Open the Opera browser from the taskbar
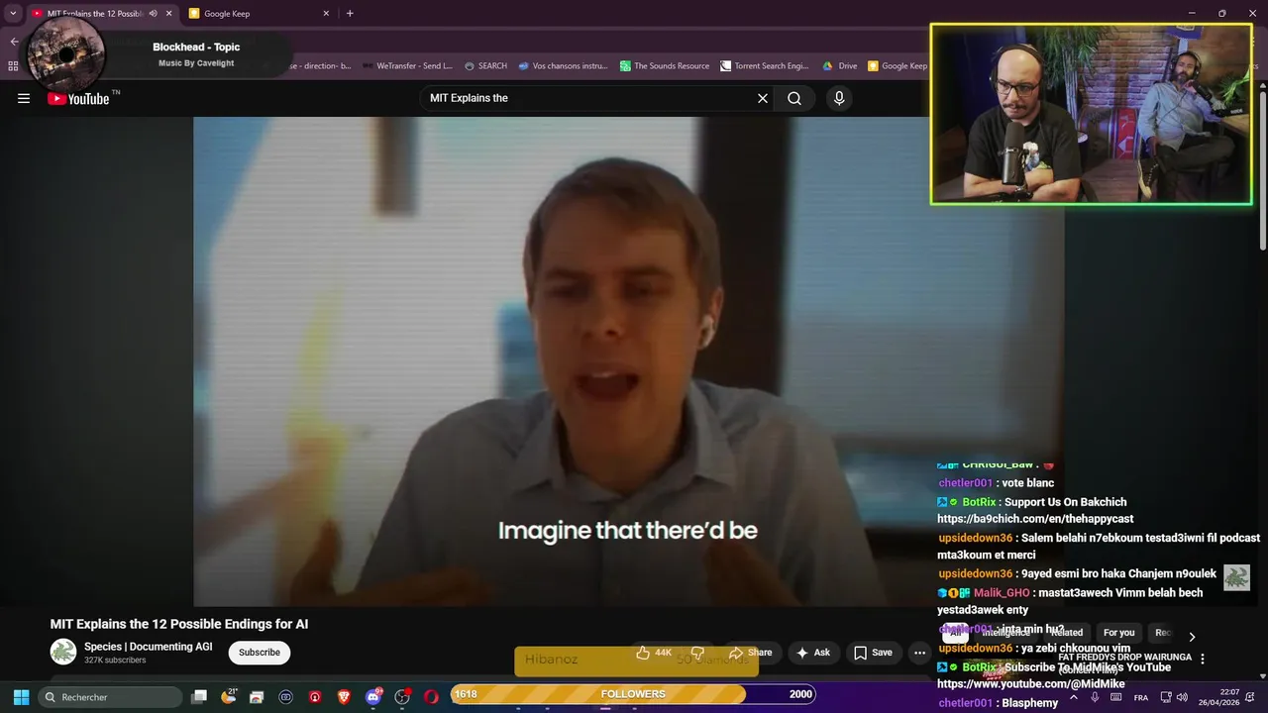 pyautogui.click(x=431, y=697)
